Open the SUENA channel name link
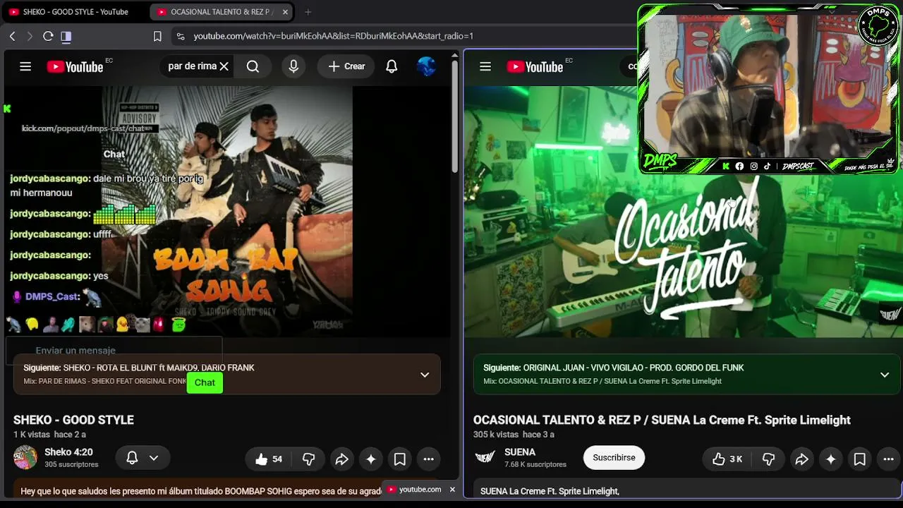Image resolution: width=903 pixels, height=508 pixels. coord(520,452)
